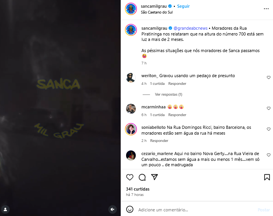Open weriton_ profile avatar
The width and height of the screenshot is (273, 216).
(131, 78)
